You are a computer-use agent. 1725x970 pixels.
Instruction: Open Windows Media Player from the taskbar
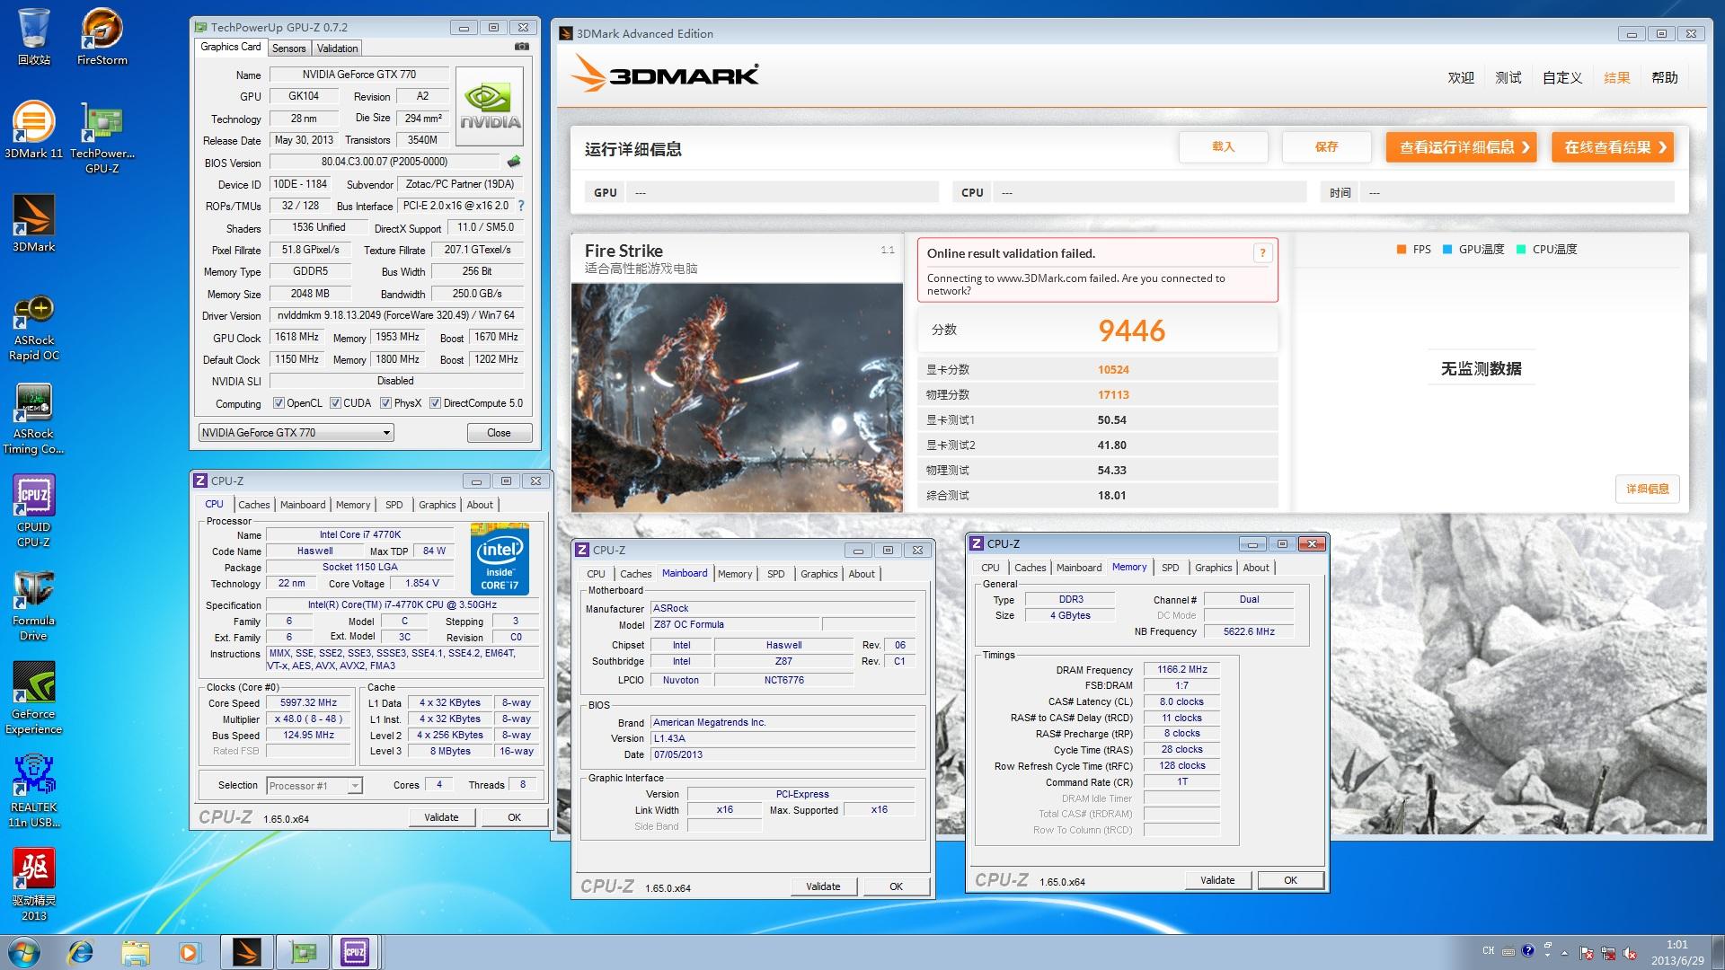[189, 952]
